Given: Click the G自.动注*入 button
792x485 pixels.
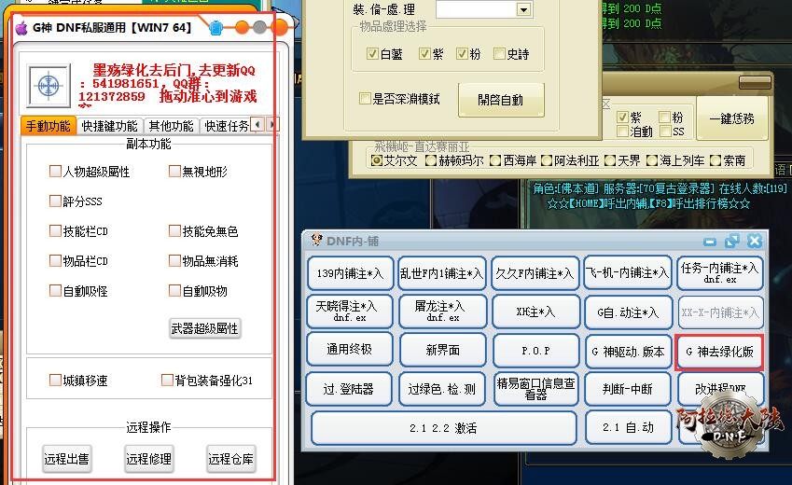Looking at the screenshot, I should (628, 312).
